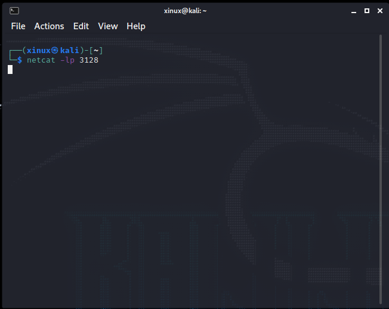Image resolution: width=389 pixels, height=309 pixels.
Task: Click the terminal icon in the title bar
Action: pyautogui.click(x=14, y=11)
